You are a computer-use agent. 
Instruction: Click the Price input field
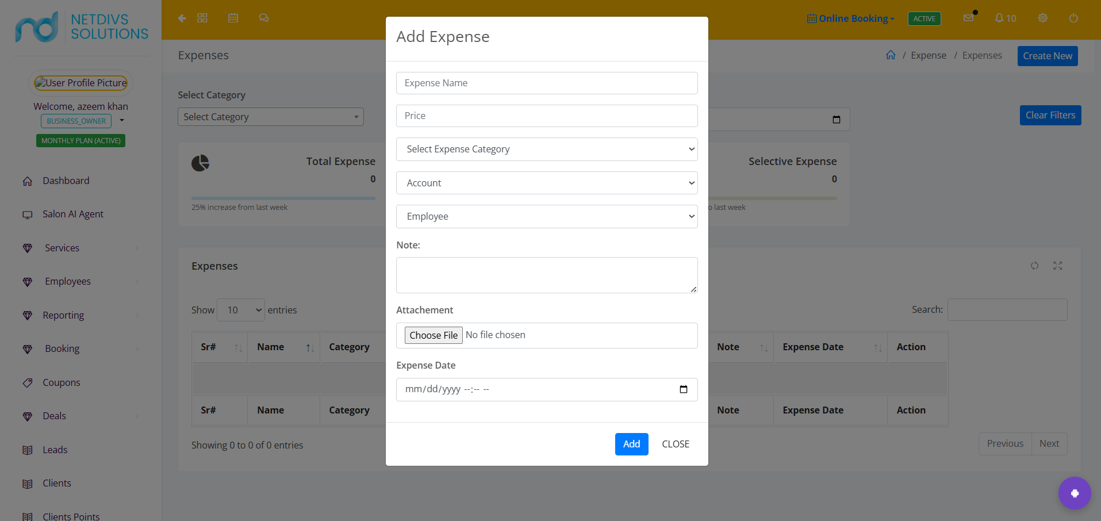click(x=547, y=116)
